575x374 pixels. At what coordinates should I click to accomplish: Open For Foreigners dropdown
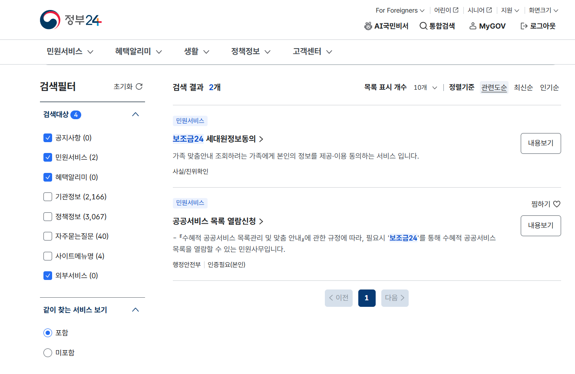(x=400, y=10)
